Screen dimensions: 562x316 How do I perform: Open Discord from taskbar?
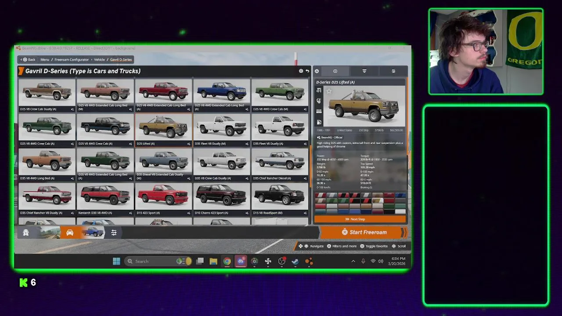click(241, 261)
